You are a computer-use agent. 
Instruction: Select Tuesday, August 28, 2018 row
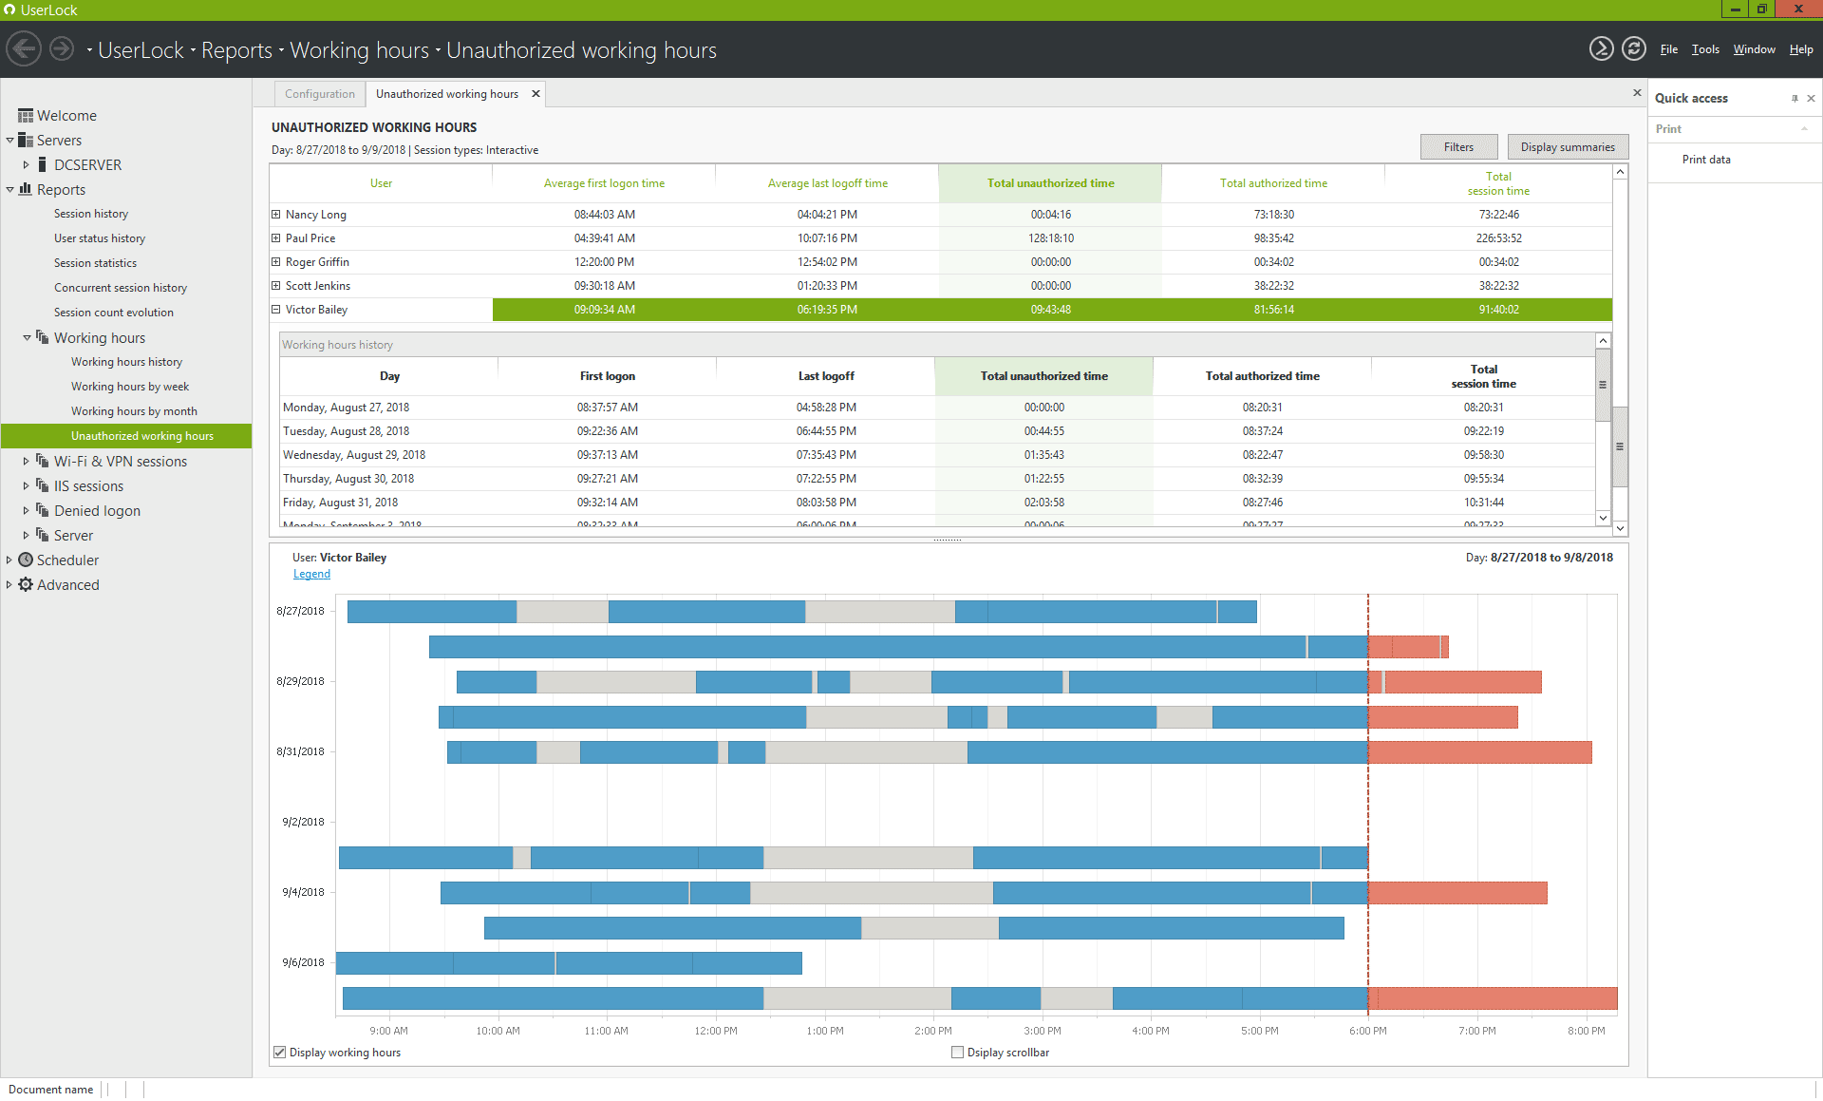tap(937, 431)
